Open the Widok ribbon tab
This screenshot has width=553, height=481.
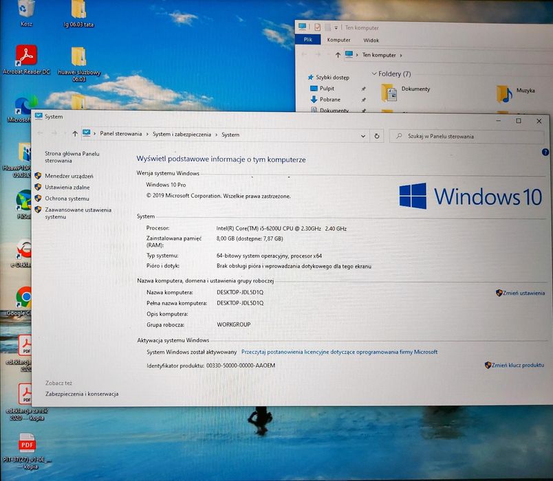371,41
